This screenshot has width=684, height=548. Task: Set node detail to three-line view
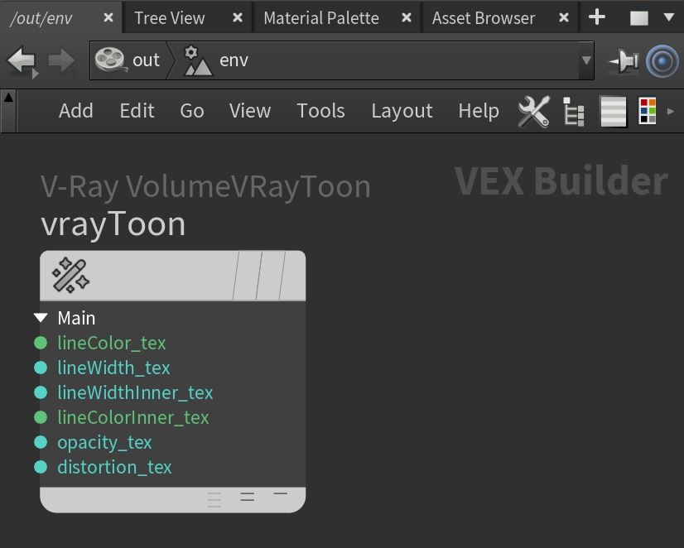click(214, 500)
